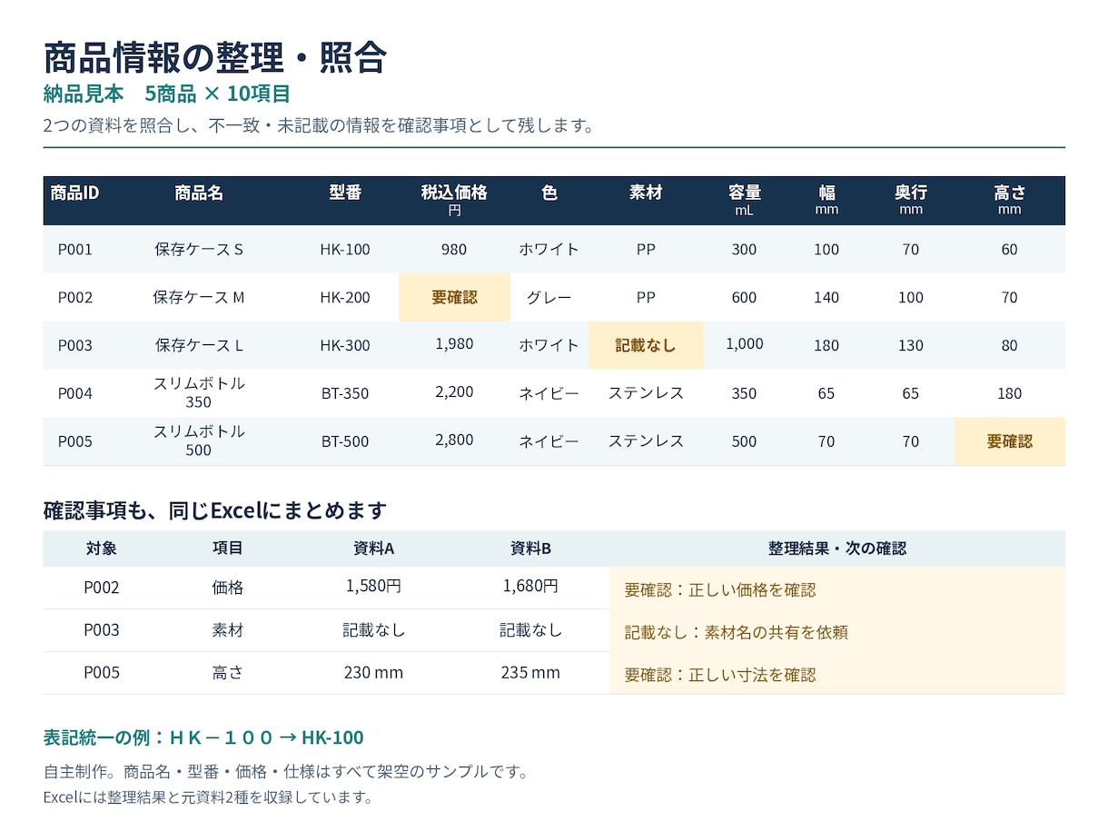Click the 税込価格 column header
This screenshot has height=831, width=1108.
pos(454,200)
